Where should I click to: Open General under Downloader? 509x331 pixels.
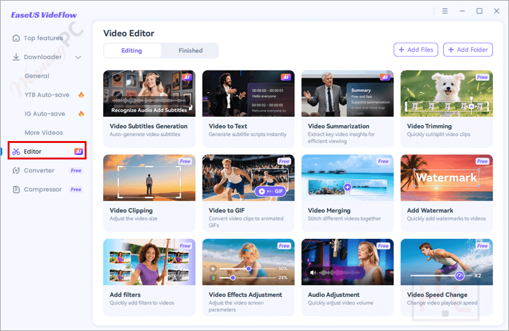37,76
